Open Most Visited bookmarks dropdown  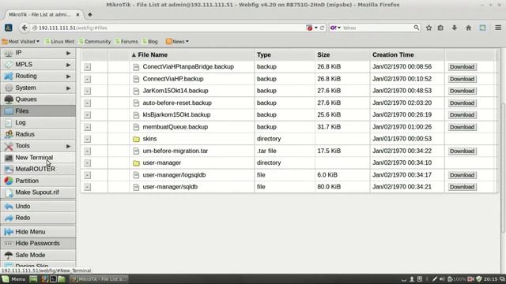point(21,42)
